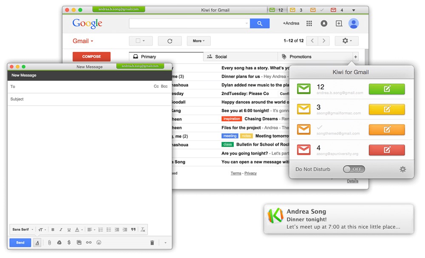
Task: Click the red envelope with 4 unread
Action: [x=303, y=150]
